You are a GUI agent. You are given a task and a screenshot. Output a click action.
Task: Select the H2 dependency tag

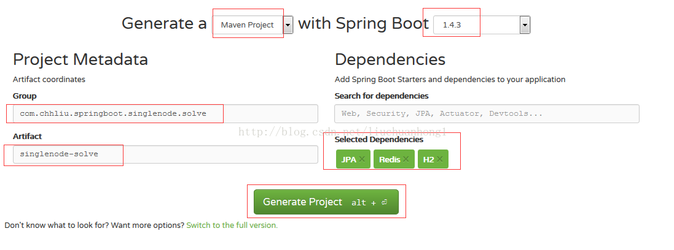[433, 159]
